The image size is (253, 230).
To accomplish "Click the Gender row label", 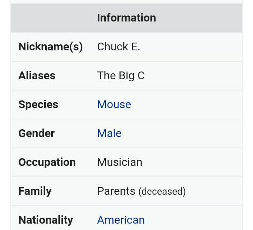I will point(37,133).
